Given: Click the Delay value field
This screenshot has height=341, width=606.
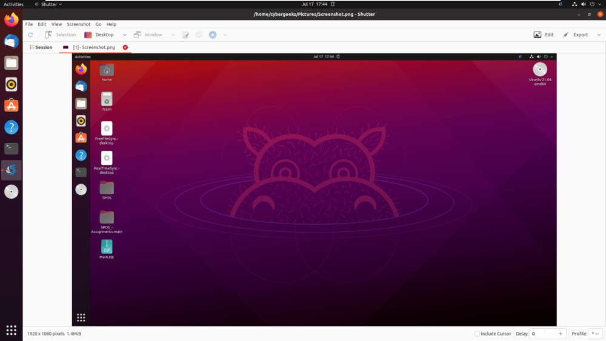Looking at the screenshot, I should tap(537, 334).
